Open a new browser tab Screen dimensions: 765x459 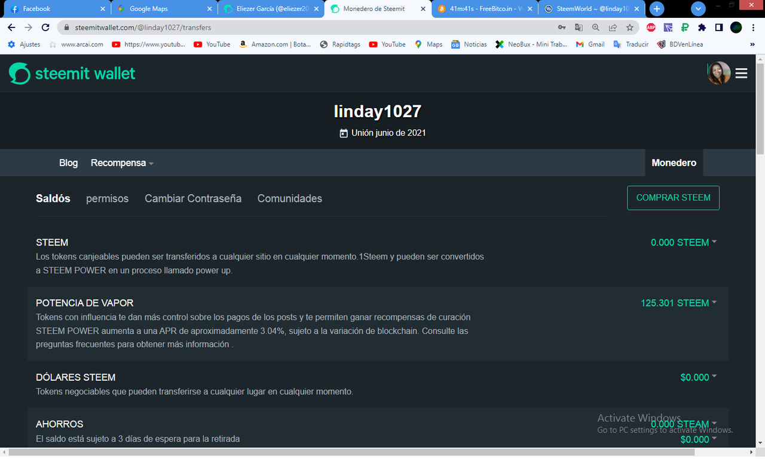(657, 9)
